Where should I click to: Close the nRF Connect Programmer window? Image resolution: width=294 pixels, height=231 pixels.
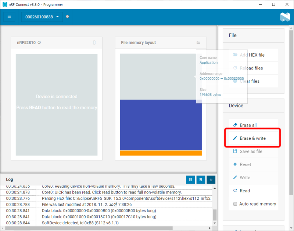[287, 4]
